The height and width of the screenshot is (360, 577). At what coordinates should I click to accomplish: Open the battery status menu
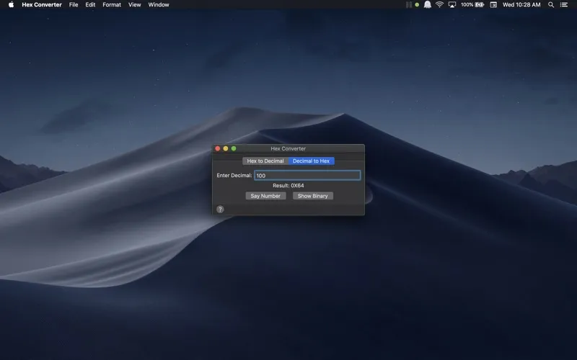tap(472, 5)
